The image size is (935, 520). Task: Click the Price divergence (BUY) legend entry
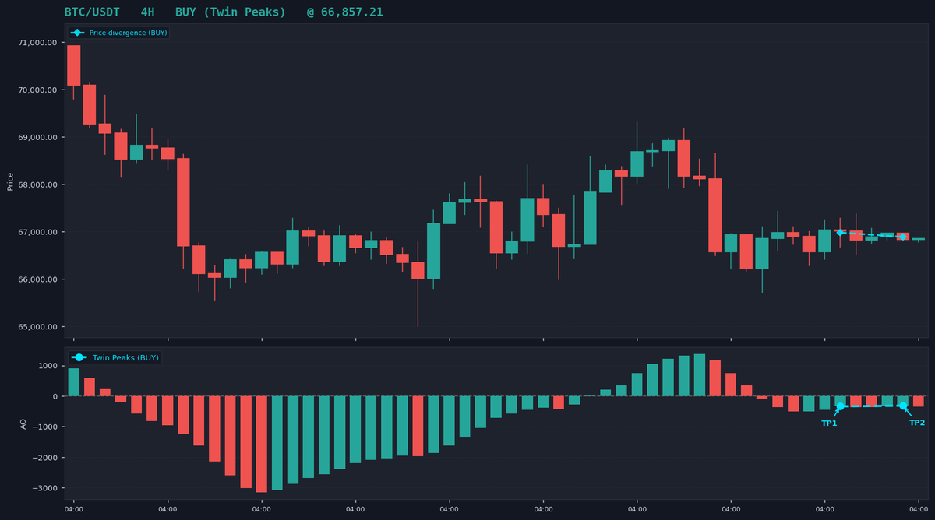pyautogui.click(x=118, y=33)
